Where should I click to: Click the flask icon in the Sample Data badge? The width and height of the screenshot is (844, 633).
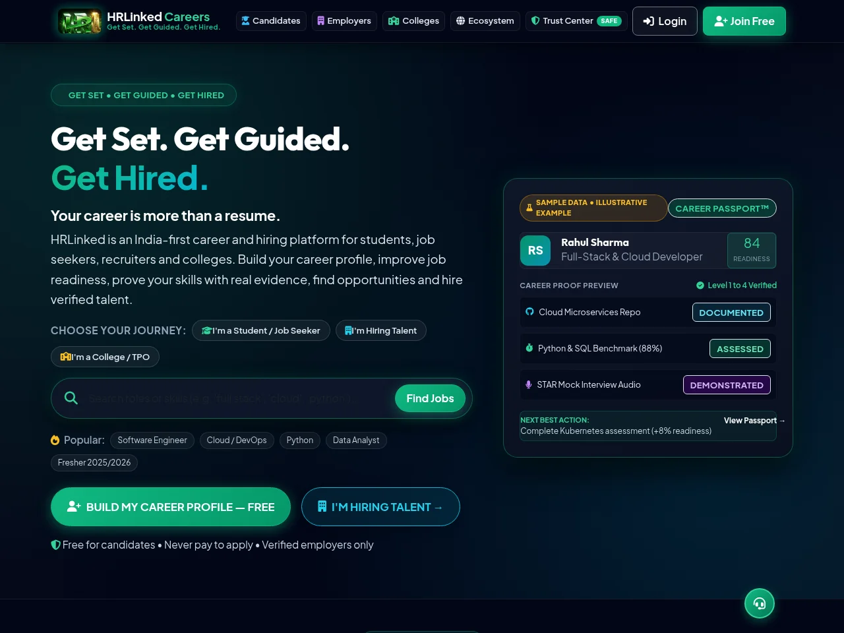tap(529, 208)
